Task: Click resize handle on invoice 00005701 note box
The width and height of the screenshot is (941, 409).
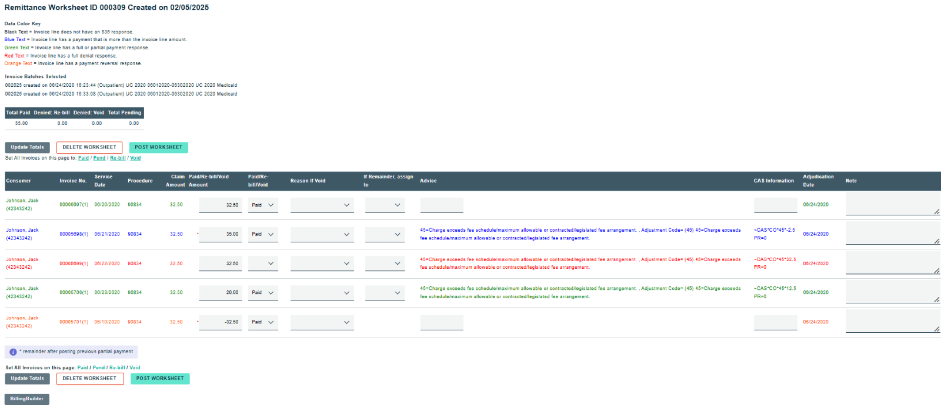Action: click(936, 329)
